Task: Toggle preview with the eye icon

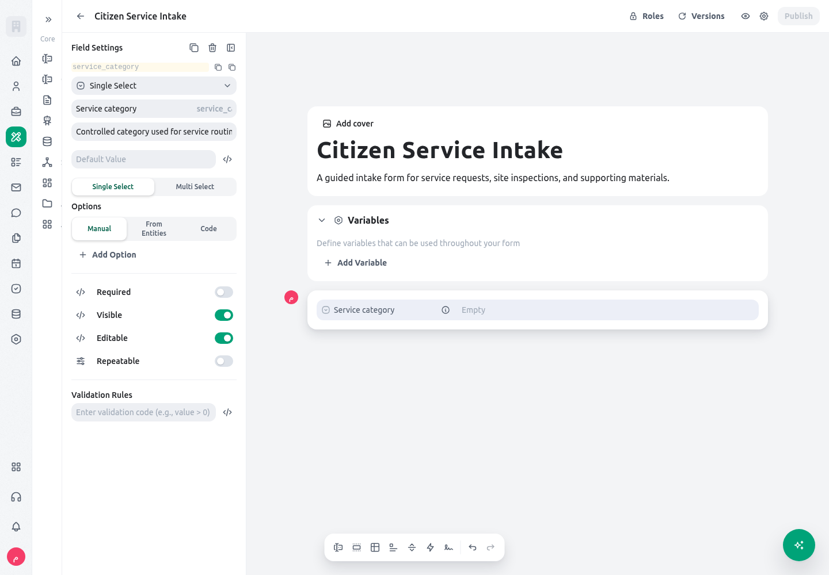Action: point(746,16)
